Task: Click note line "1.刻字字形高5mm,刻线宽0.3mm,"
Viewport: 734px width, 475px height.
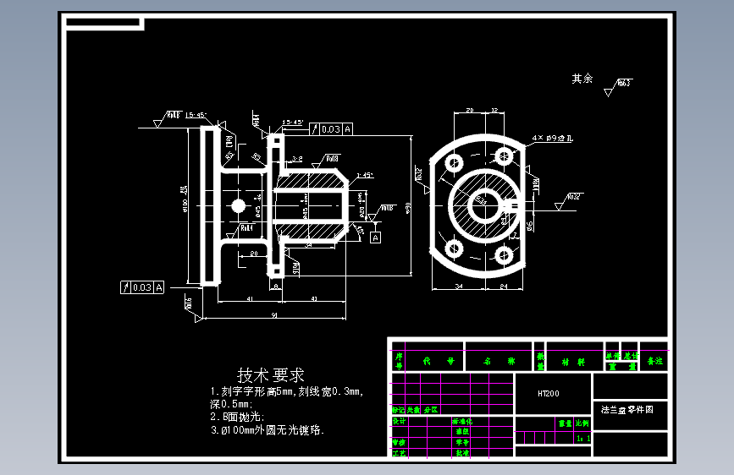Action: pos(286,391)
